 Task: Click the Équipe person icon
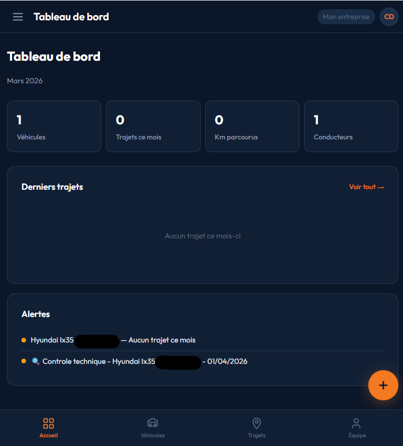[x=357, y=423]
